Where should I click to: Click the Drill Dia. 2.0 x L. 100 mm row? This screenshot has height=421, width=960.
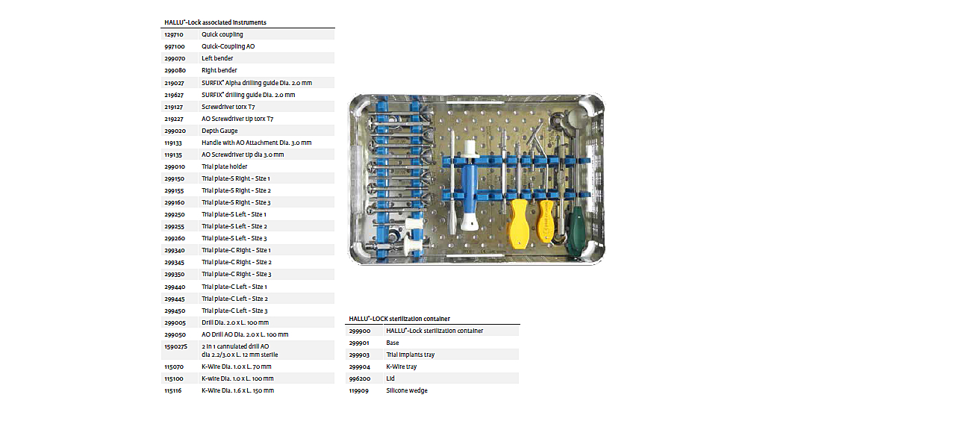pyautogui.click(x=248, y=322)
